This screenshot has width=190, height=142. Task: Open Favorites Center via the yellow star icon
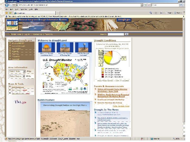tap(7, 13)
